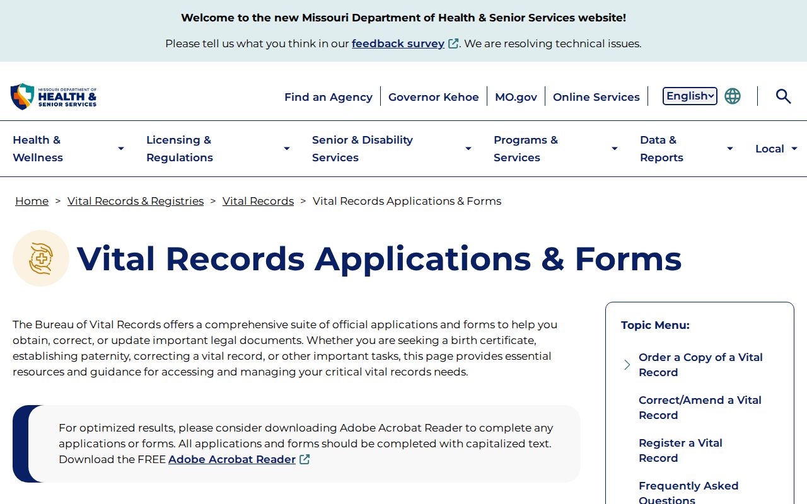
Task: Go to Home breadcrumb
Action: 32,201
